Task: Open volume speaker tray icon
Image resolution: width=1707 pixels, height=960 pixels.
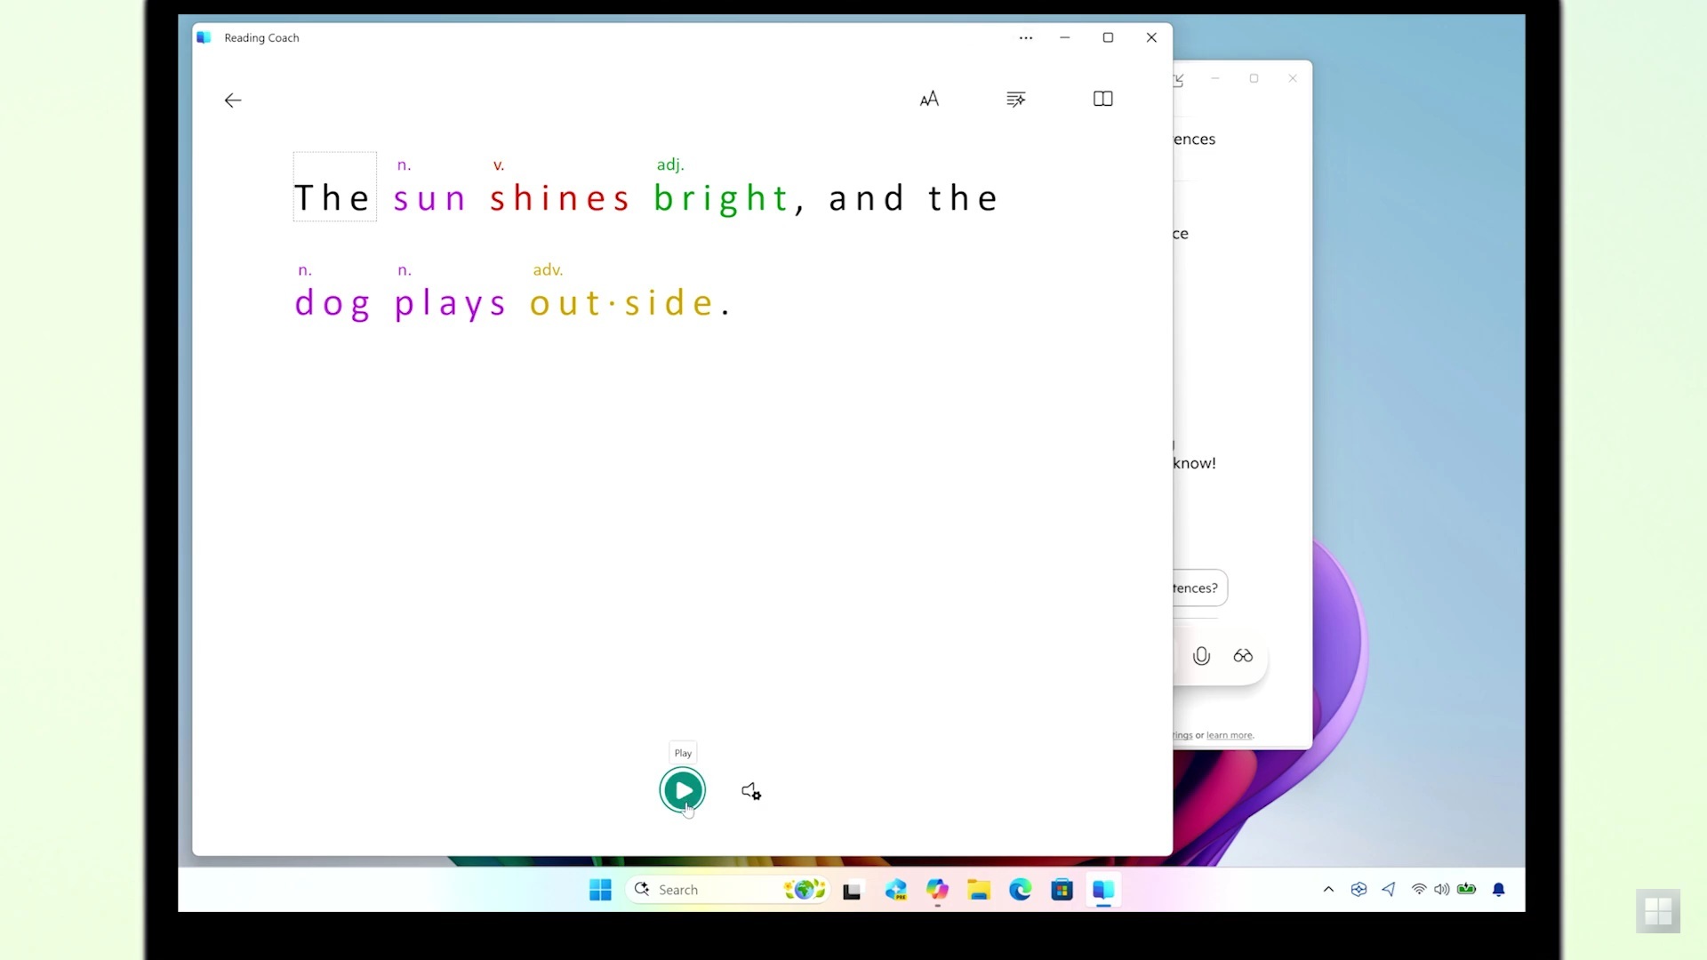Action: pyautogui.click(x=1442, y=889)
